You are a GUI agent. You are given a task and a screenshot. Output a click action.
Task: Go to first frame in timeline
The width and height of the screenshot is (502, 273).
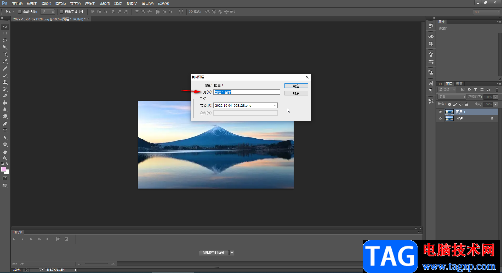click(x=15, y=239)
